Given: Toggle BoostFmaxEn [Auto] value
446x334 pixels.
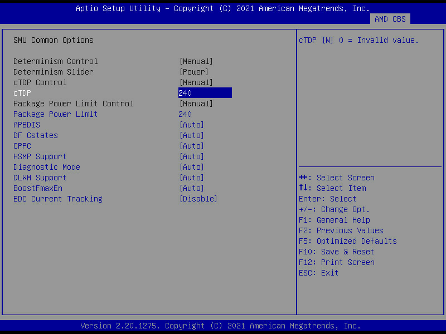Looking at the screenshot, I should pyautogui.click(x=191, y=188).
